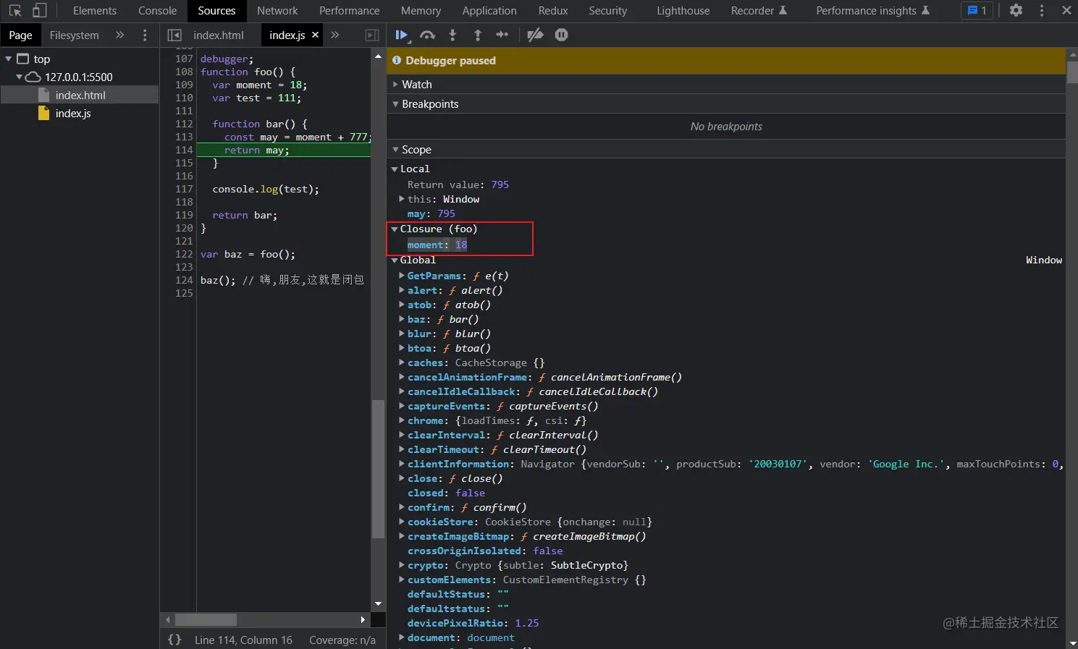
Task: Resume script execution with the play button
Action: 401,35
